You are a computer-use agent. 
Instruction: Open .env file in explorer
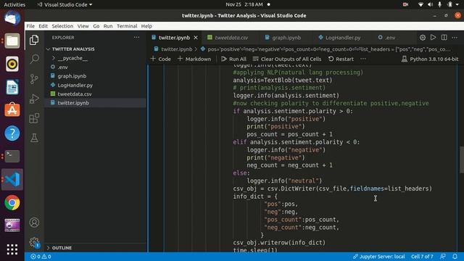[63, 67]
